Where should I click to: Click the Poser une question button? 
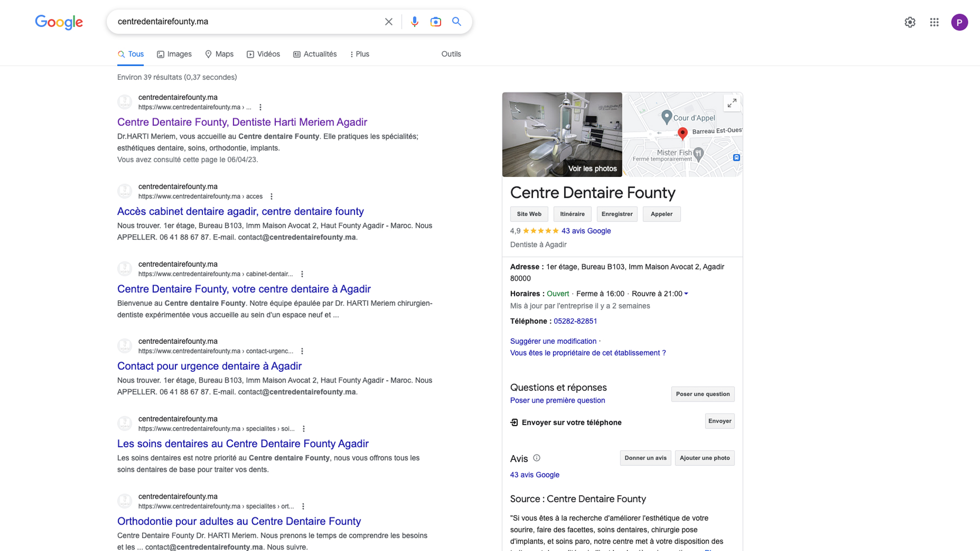pyautogui.click(x=703, y=394)
